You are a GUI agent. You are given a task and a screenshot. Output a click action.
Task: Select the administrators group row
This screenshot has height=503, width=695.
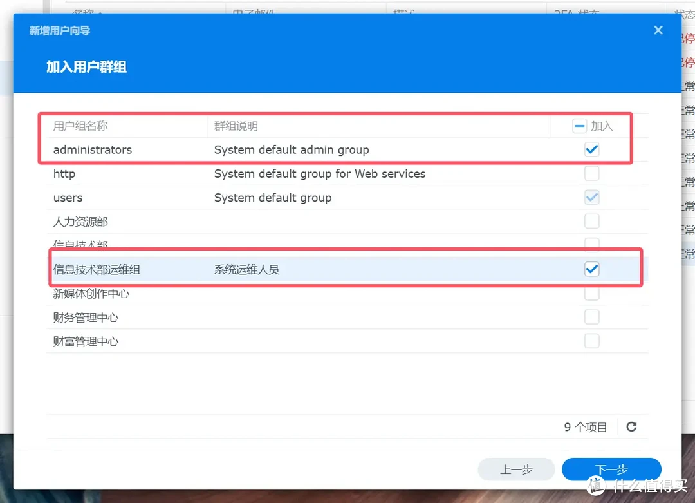pos(257,149)
